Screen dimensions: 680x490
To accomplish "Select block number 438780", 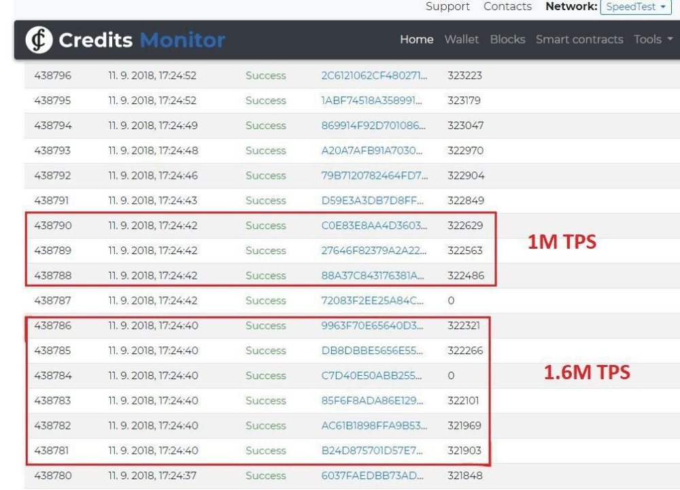I will pos(52,476).
